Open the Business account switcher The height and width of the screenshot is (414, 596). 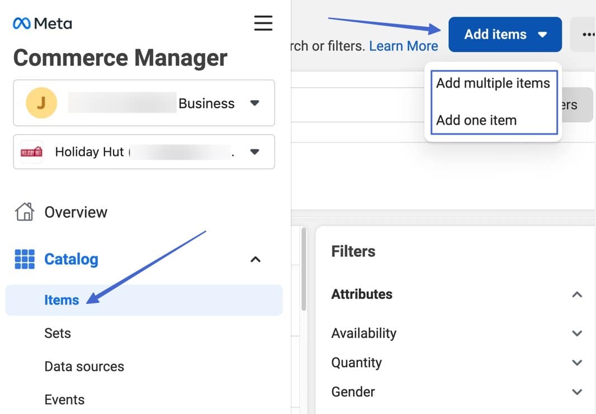coord(255,103)
